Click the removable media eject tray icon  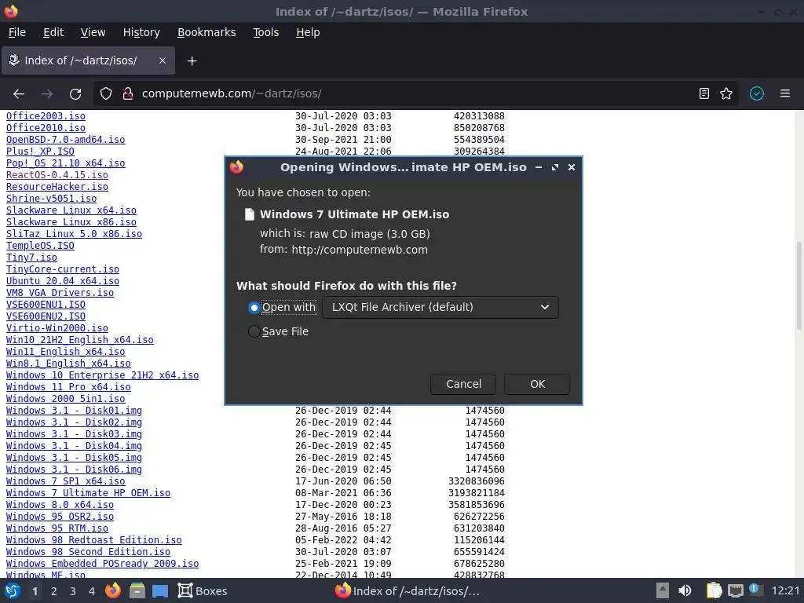(x=663, y=590)
